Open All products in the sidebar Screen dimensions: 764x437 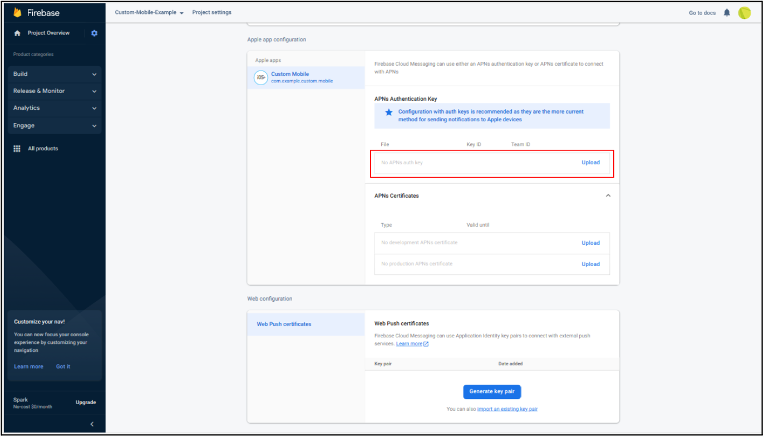(43, 149)
